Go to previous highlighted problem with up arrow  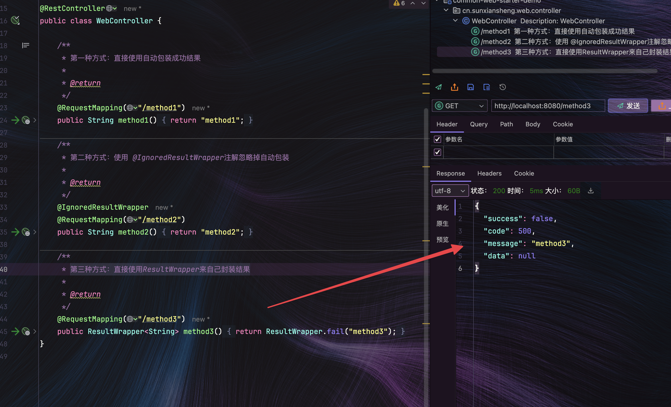pyautogui.click(x=413, y=3)
